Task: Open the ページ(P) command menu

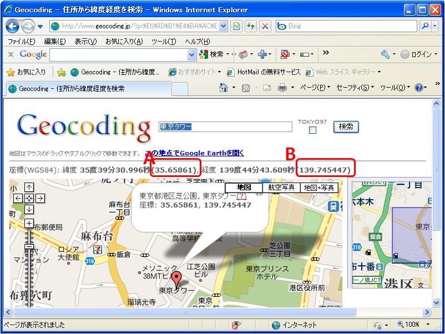Action: coord(315,88)
